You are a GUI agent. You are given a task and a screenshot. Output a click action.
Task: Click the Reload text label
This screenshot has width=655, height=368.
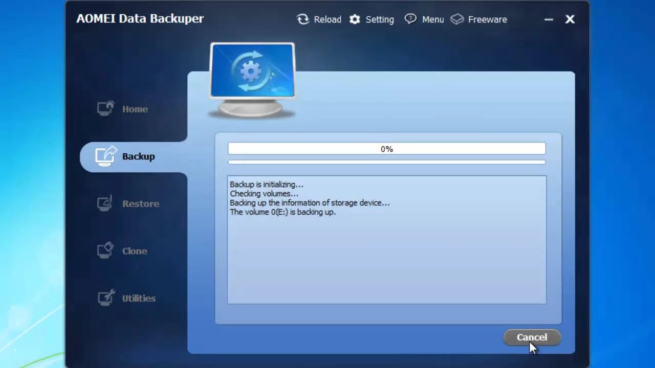pyautogui.click(x=327, y=19)
